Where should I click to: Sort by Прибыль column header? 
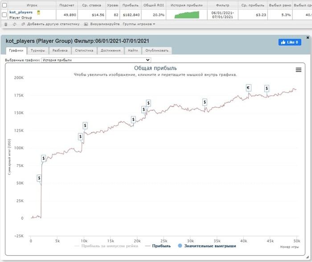click(130, 5)
